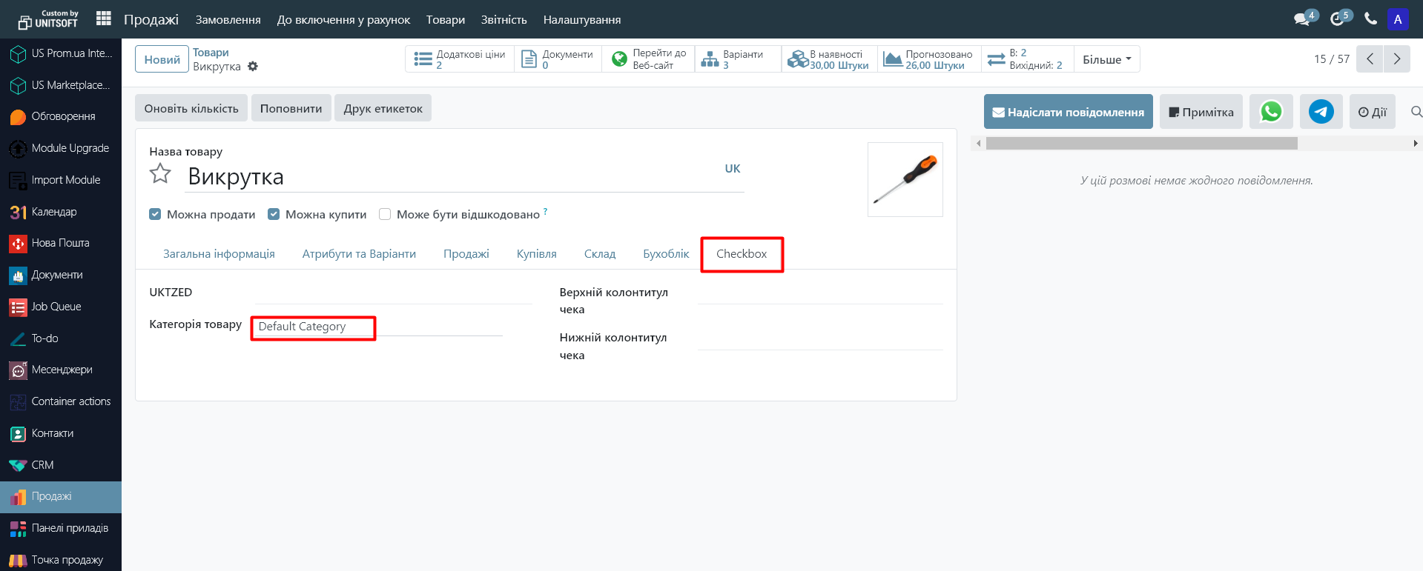This screenshot has width=1423, height=571.
Task: Uncheck the Можна продати checkbox
Action: coord(155,214)
